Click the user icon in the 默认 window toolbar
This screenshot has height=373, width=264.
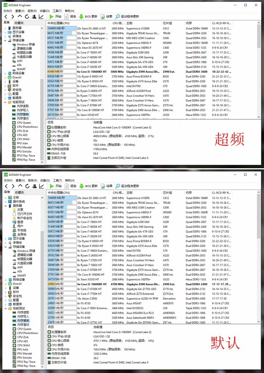(x=34, y=186)
